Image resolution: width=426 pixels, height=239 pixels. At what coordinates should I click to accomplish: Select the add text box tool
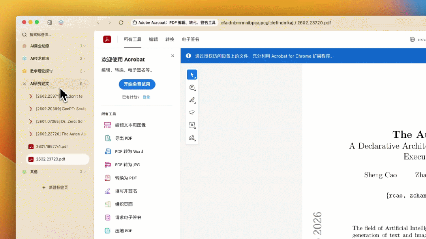(192, 125)
